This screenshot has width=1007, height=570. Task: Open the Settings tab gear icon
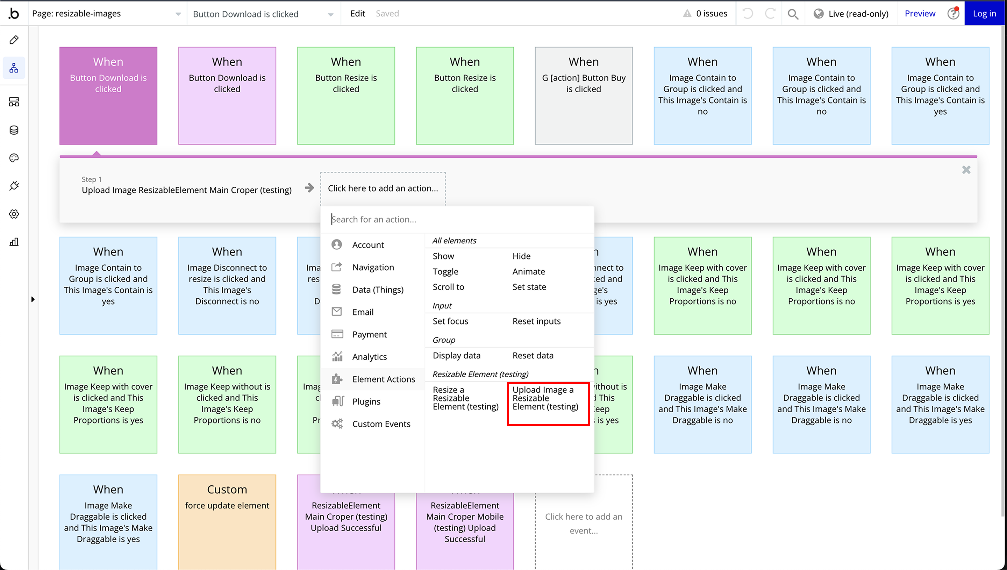click(14, 214)
